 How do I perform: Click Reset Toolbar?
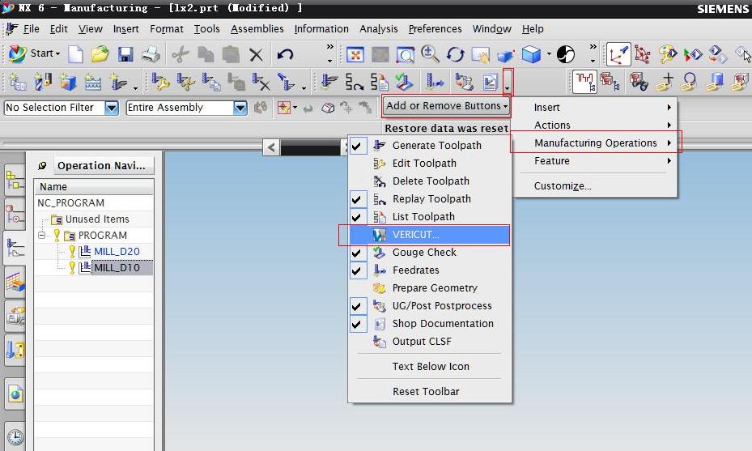(426, 392)
